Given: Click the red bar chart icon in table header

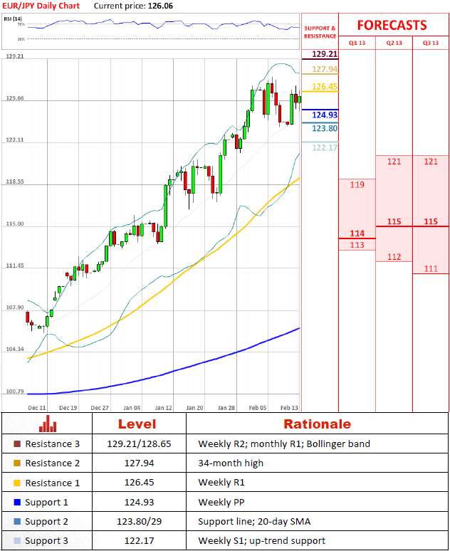Looking at the screenshot, I should point(48,424).
